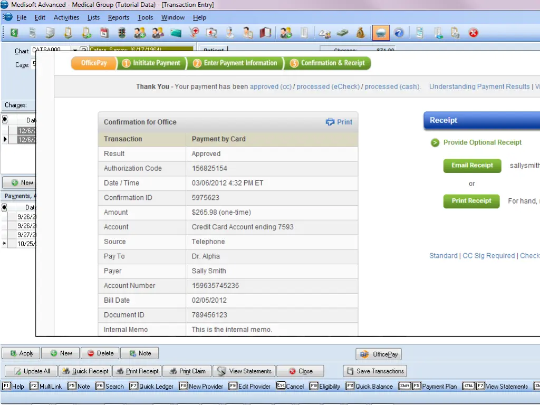The height and width of the screenshot is (405, 540).
Task: Select the Confirmation & Receipt step
Action: pyautogui.click(x=327, y=63)
